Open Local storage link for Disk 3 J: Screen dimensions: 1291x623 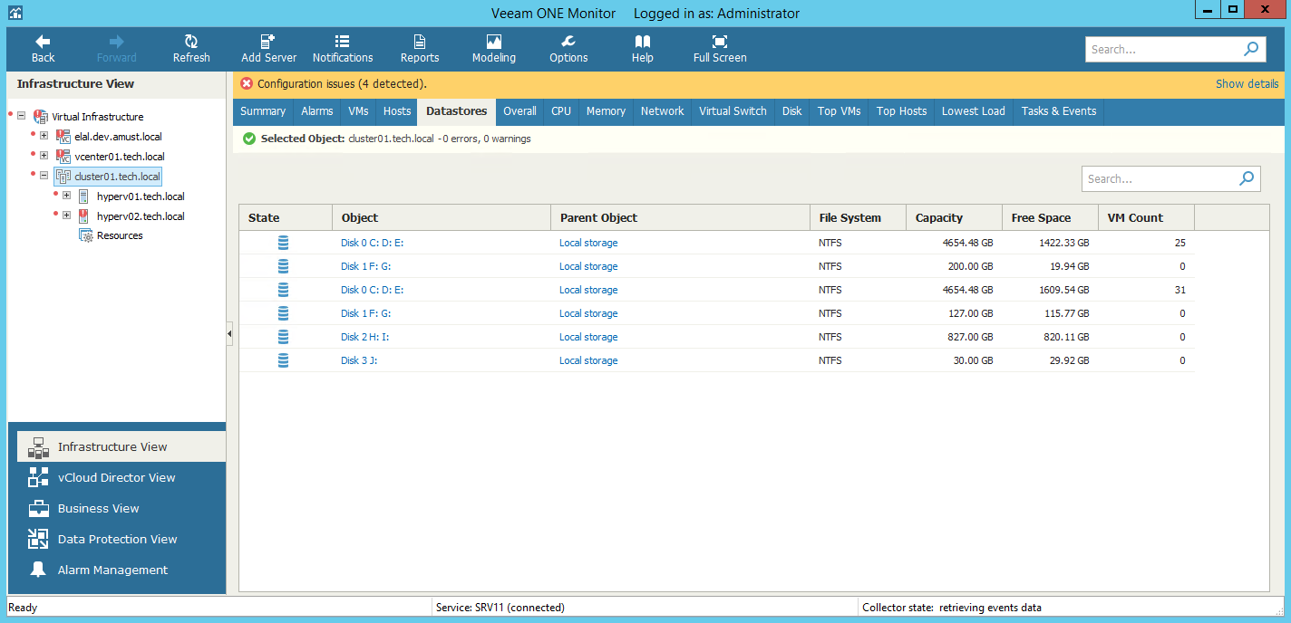click(588, 360)
